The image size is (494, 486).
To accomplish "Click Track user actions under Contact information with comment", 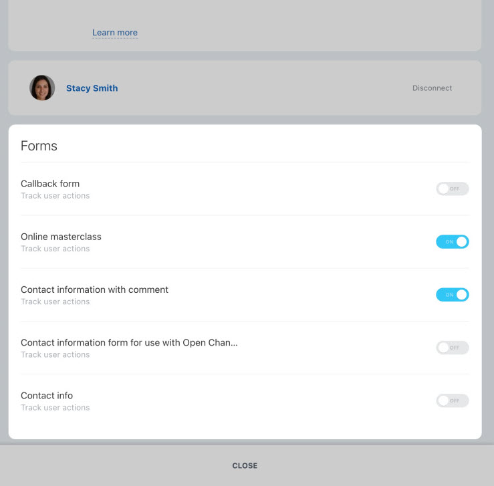I will pos(55,301).
